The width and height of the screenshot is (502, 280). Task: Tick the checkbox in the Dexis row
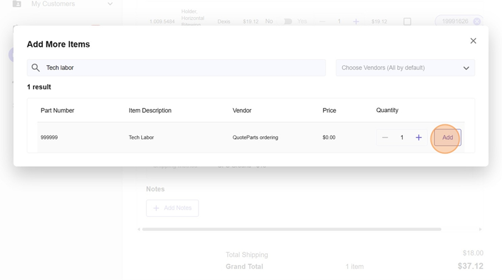coord(407,21)
